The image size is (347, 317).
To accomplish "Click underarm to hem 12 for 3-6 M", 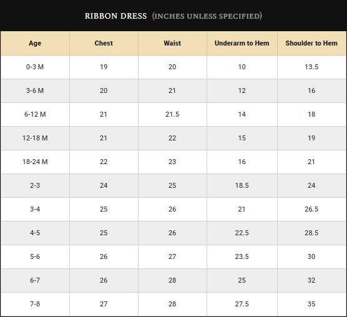I will (x=242, y=90).
